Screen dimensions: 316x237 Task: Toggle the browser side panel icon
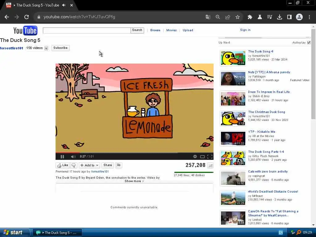tap(289, 17)
